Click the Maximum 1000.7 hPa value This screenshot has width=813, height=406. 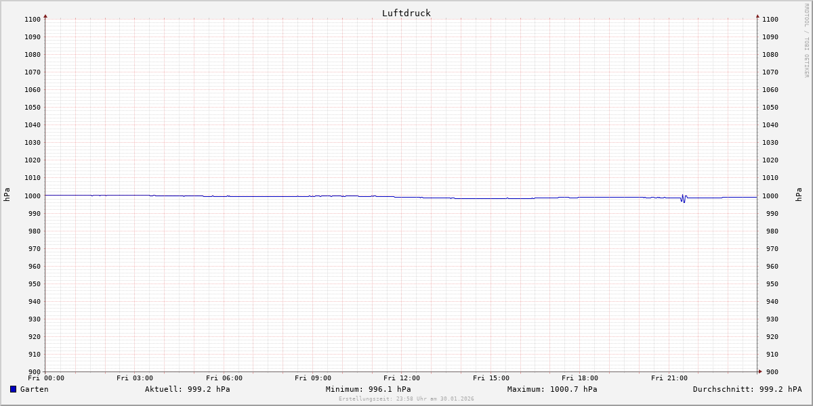[x=551, y=389]
